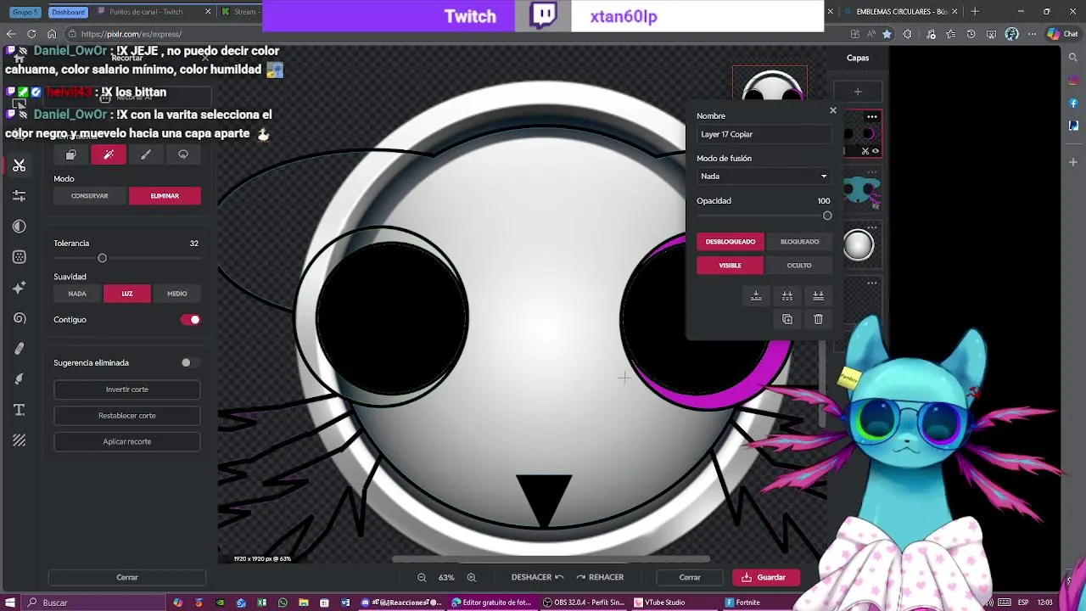This screenshot has height=611, width=1086.
Task: Open the Liquify swirl tool
Action: [x=19, y=318]
